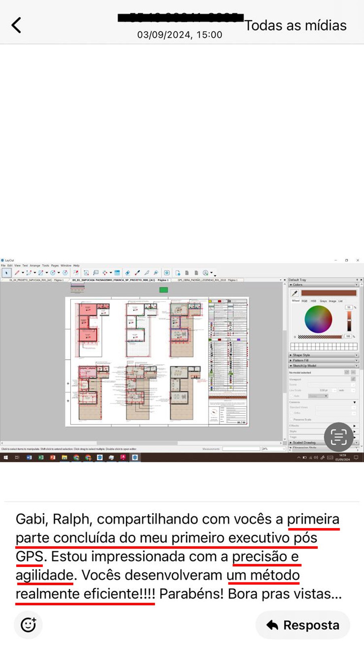Open the File menu in LayOut

3,266
